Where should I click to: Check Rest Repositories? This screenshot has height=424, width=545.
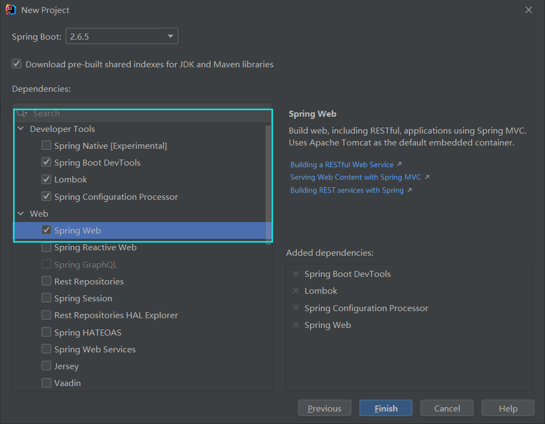click(46, 281)
